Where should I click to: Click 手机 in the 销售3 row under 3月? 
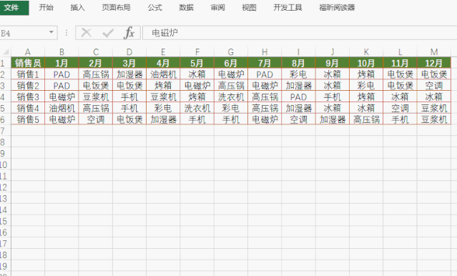tap(129, 97)
